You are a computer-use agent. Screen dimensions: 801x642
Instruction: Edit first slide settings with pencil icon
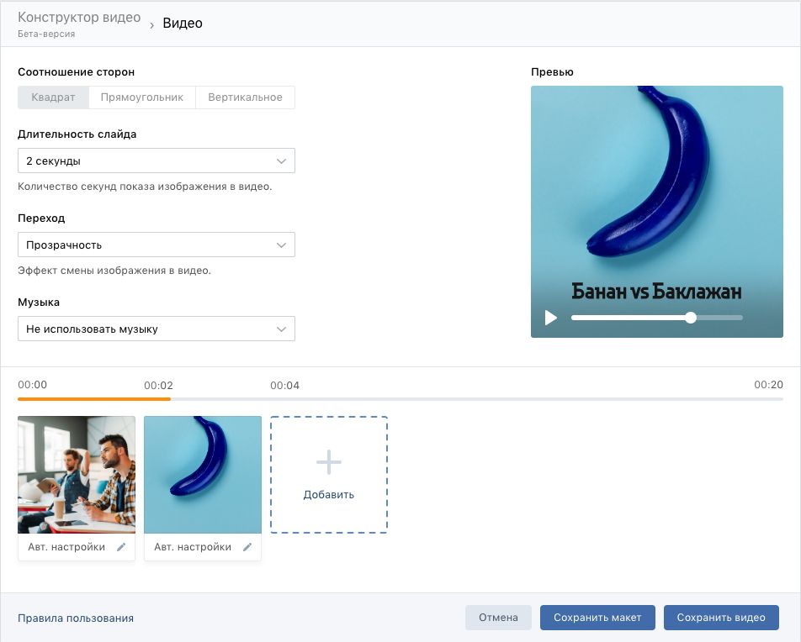coord(121,547)
